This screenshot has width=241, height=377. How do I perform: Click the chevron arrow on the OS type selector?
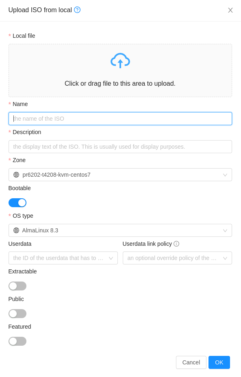click(225, 230)
